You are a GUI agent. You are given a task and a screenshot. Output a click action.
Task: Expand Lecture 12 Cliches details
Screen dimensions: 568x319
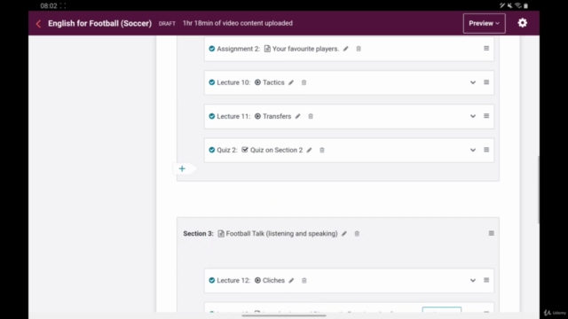pos(473,280)
